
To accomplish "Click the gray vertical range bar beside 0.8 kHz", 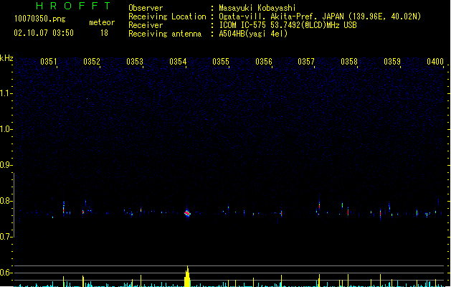I will click(x=14, y=205).
